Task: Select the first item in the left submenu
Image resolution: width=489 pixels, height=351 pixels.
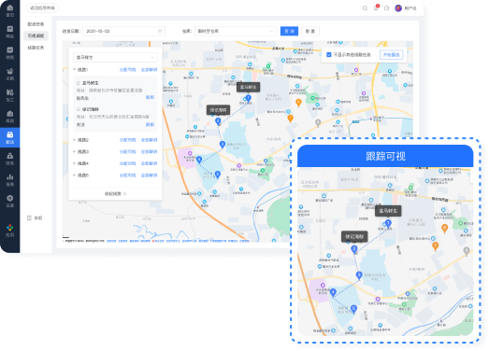Action: click(36, 24)
